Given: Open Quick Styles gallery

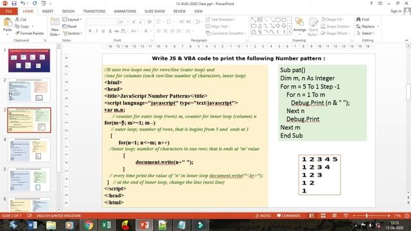Looking at the screenshot, I should [313, 27].
